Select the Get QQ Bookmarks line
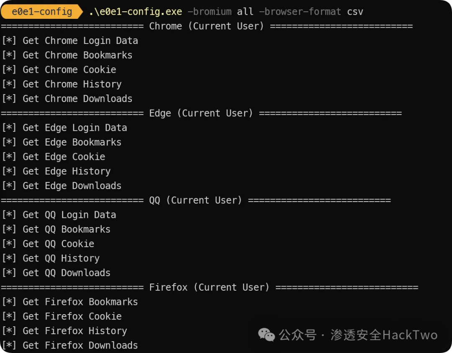452x353 pixels. point(56,229)
